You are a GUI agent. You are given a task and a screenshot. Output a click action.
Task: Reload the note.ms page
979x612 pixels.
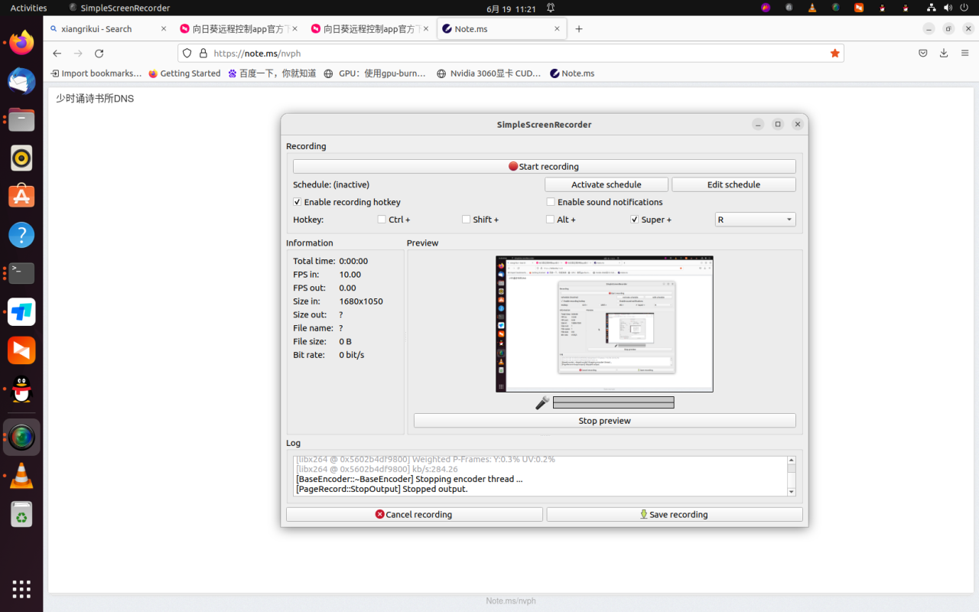click(x=99, y=54)
